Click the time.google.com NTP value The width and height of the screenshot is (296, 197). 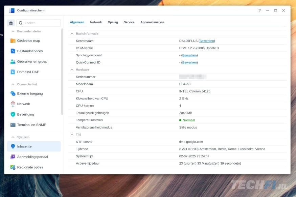191,142
